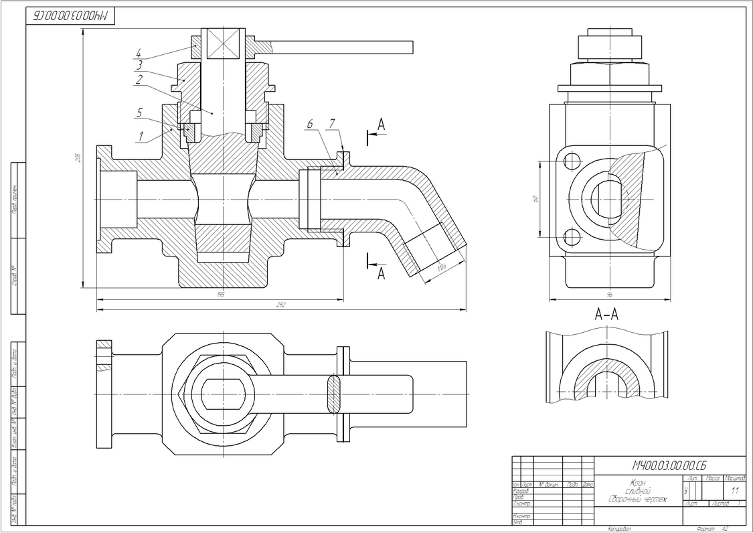753x533 pixels.
Task: Select part callout number 2
Action: [139, 80]
